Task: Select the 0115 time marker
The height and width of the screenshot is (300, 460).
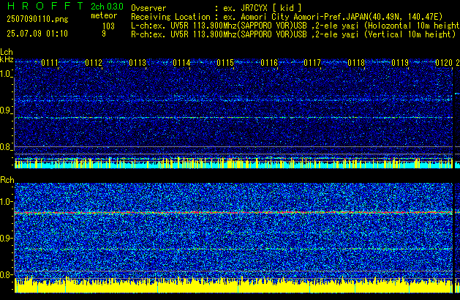Action: pos(225,63)
